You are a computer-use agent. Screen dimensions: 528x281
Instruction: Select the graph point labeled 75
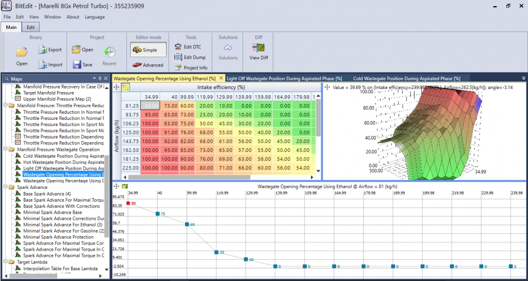click(157, 214)
